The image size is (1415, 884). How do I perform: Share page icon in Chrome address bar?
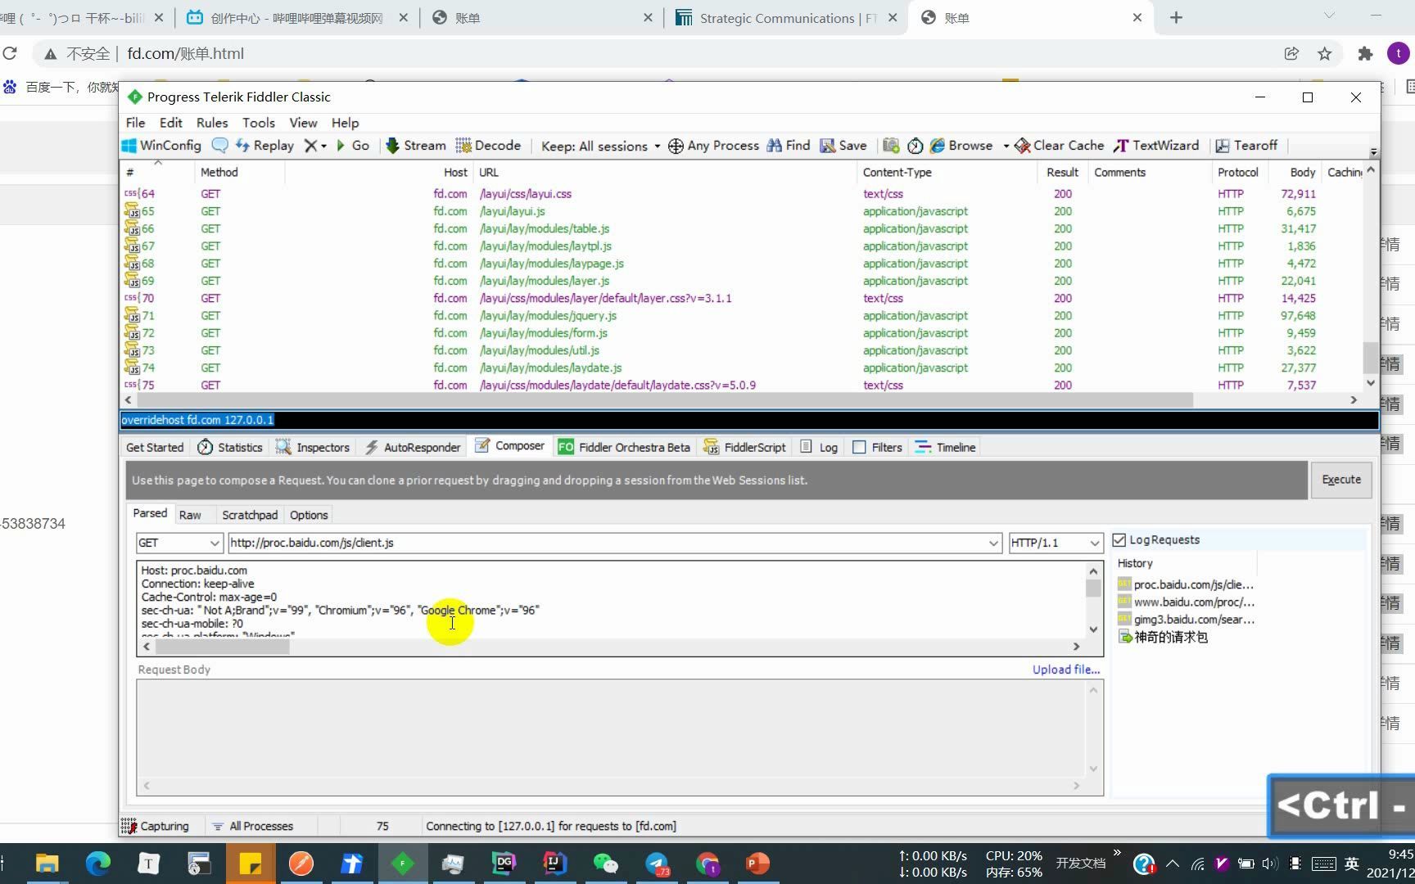click(x=1291, y=54)
